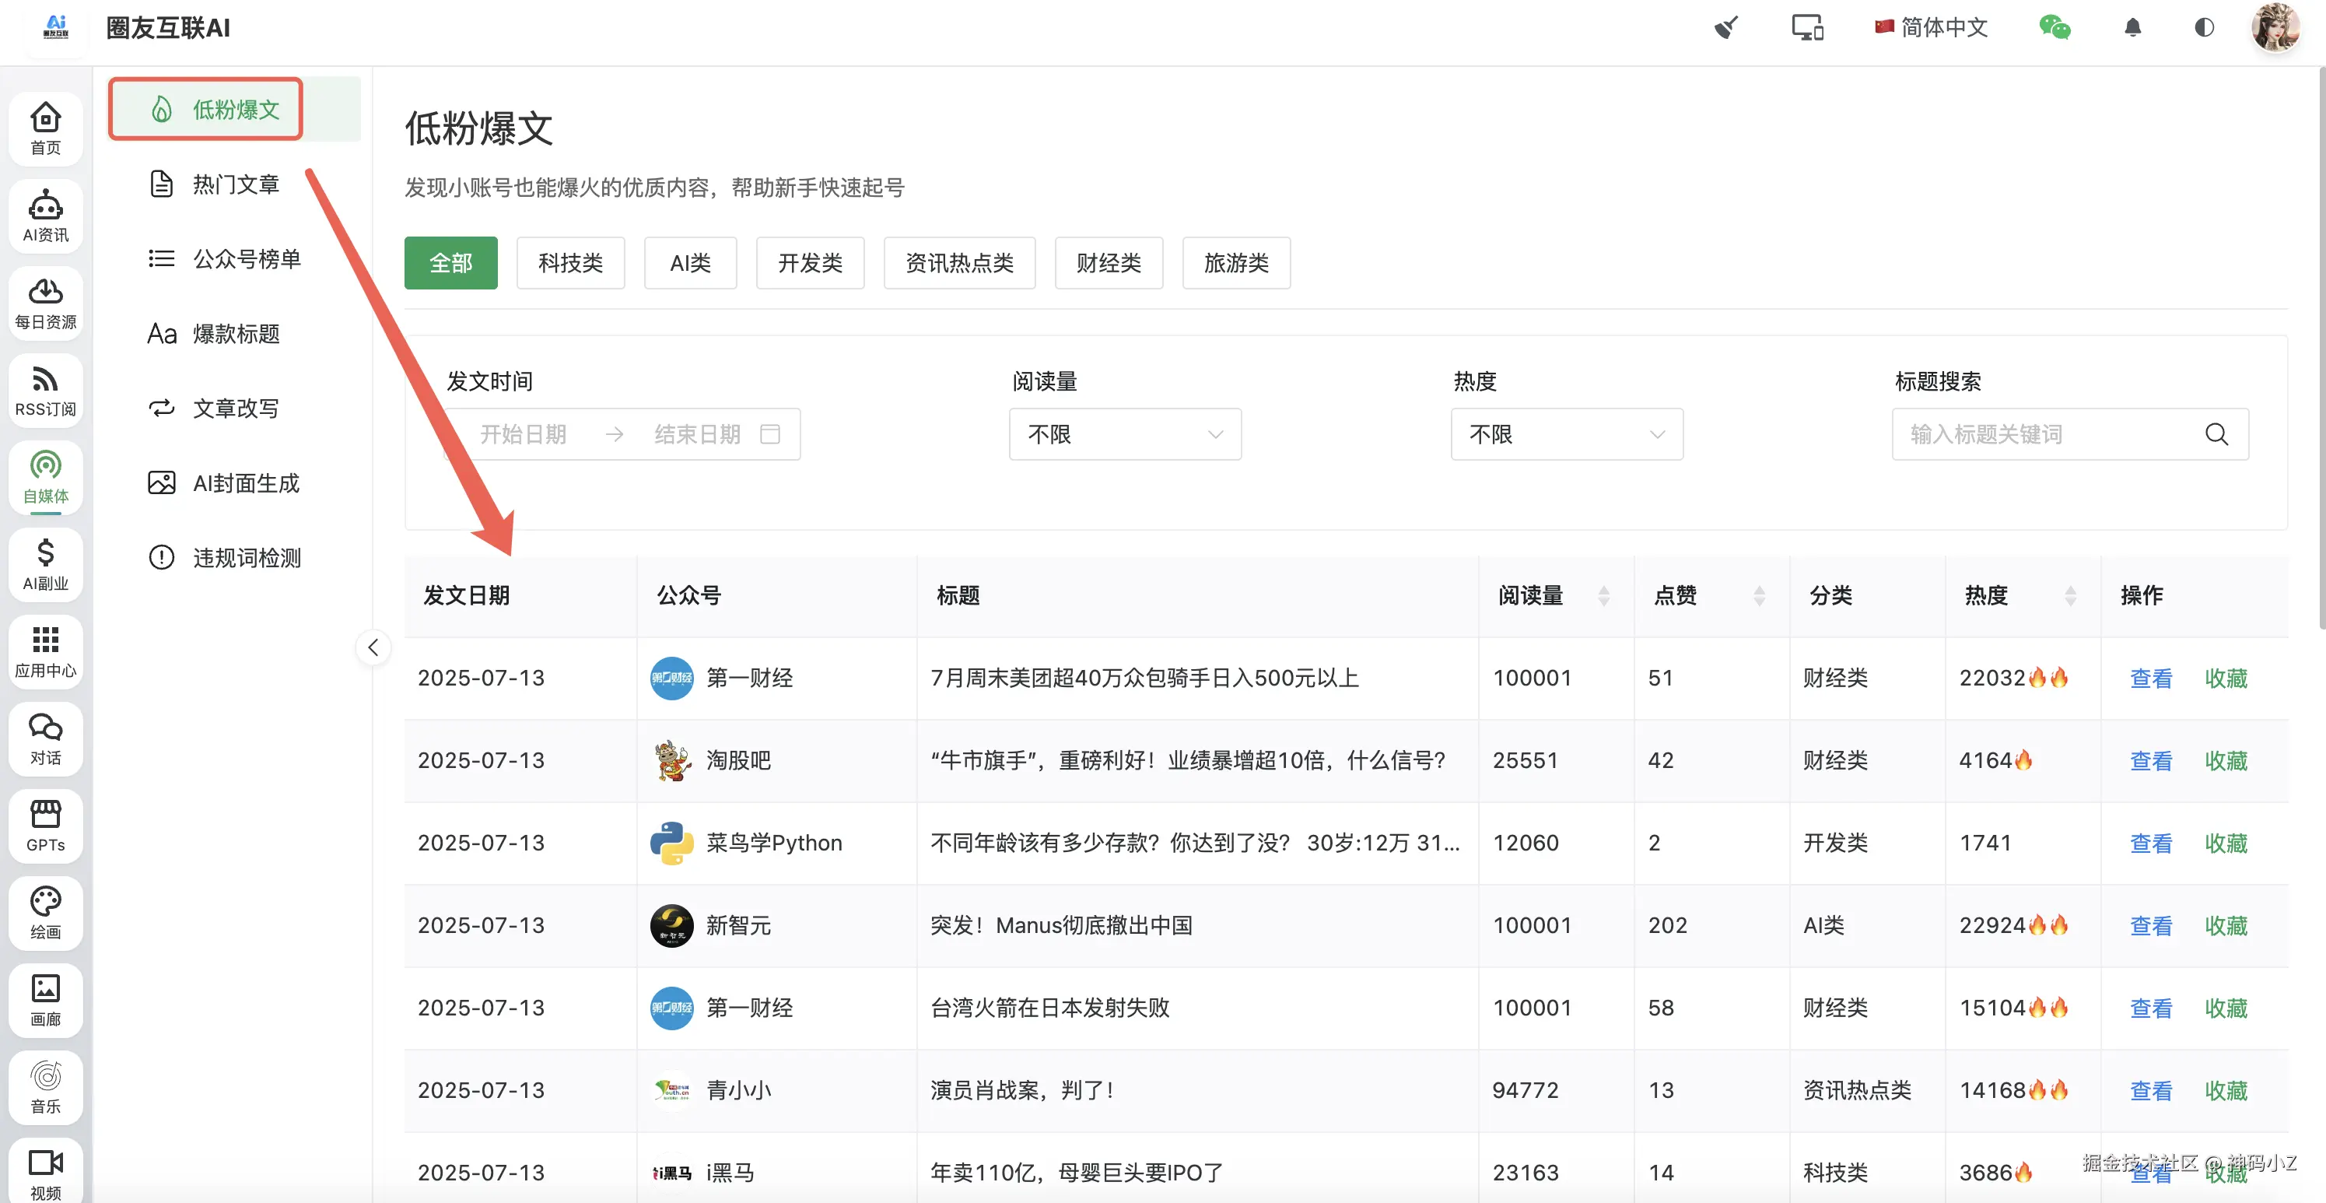Toggle sort on 热度 column header

[2069, 596]
